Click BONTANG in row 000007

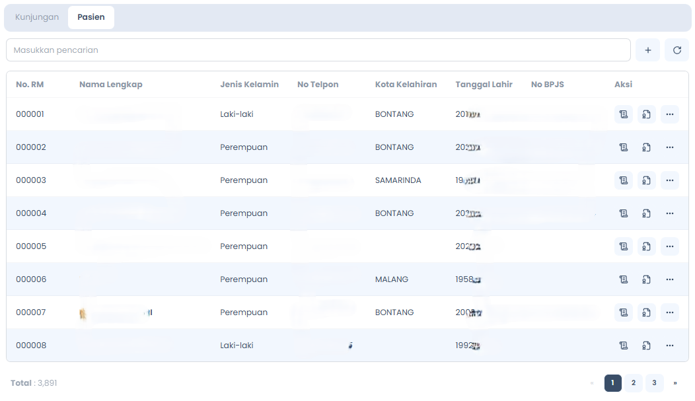[x=394, y=312]
